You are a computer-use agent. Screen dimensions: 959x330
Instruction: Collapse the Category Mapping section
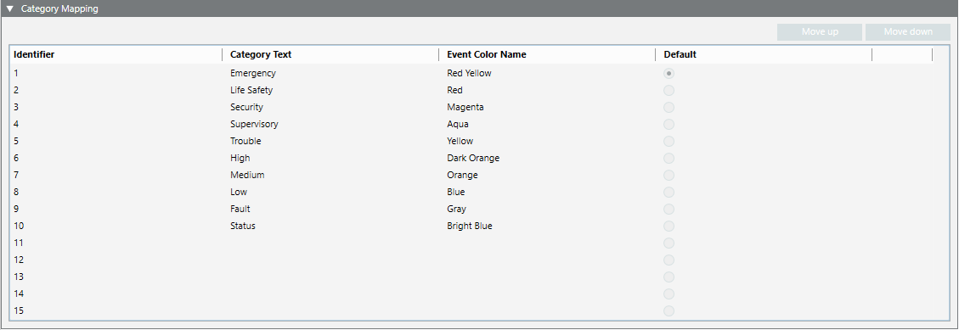(x=9, y=9)
